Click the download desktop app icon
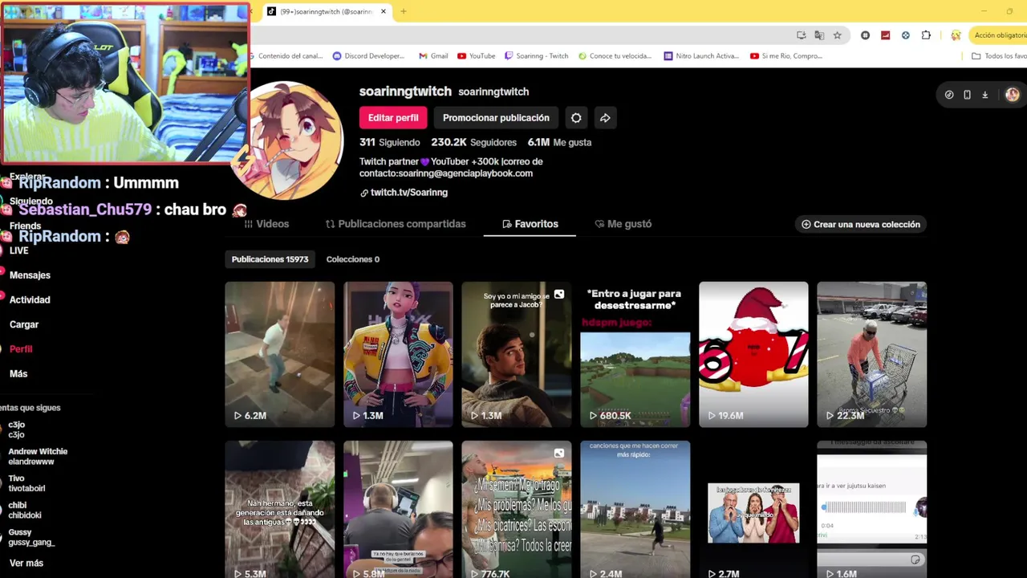1027x578 pixels. pyautogui.click(x=985, y=95)
